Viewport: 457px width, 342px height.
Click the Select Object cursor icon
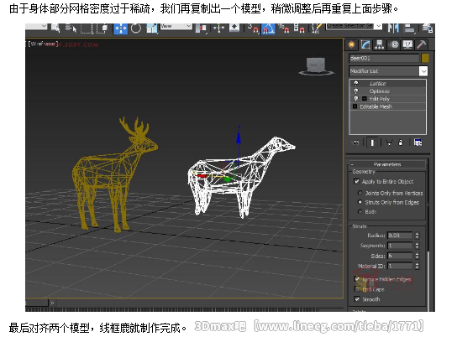(x=55, y=28)
